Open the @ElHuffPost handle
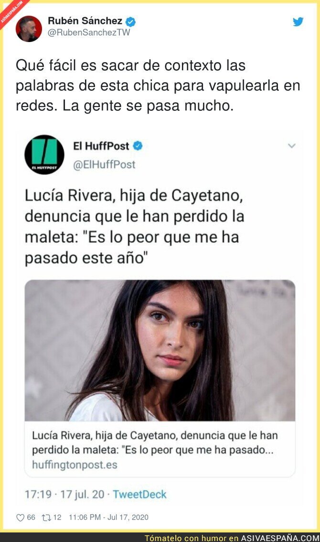The width and height of the screenshot is (320, 542). (x=104, y=164)
